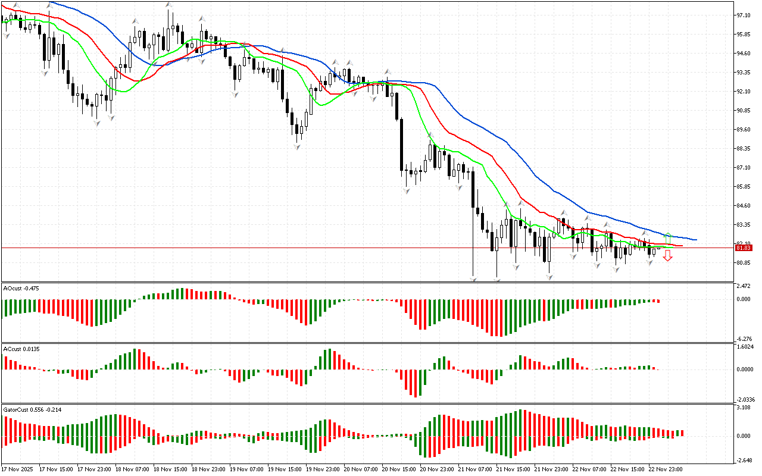762x476 pixels.
Task: Click the -6.276 value on the AO scale
Action: click(745, 339)
